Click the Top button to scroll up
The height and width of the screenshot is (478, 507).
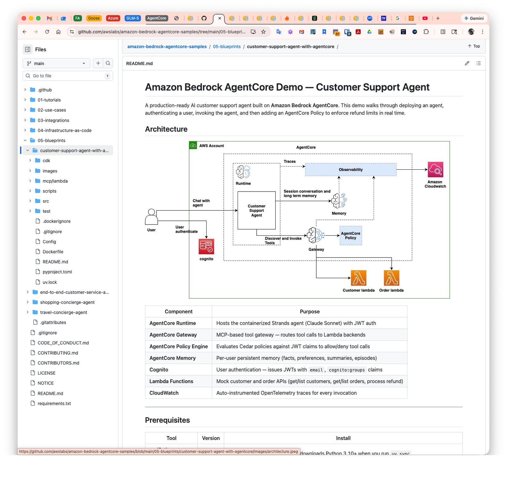473,46
